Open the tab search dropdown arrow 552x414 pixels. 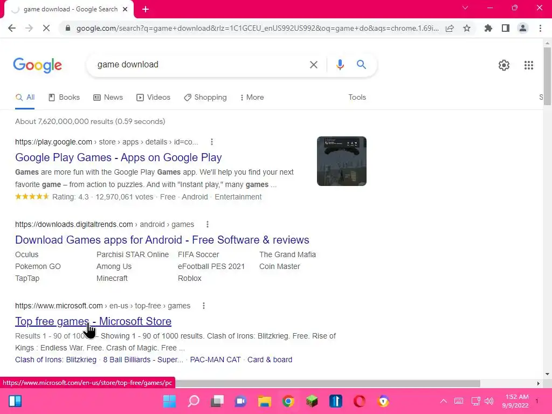click(465, 8)
